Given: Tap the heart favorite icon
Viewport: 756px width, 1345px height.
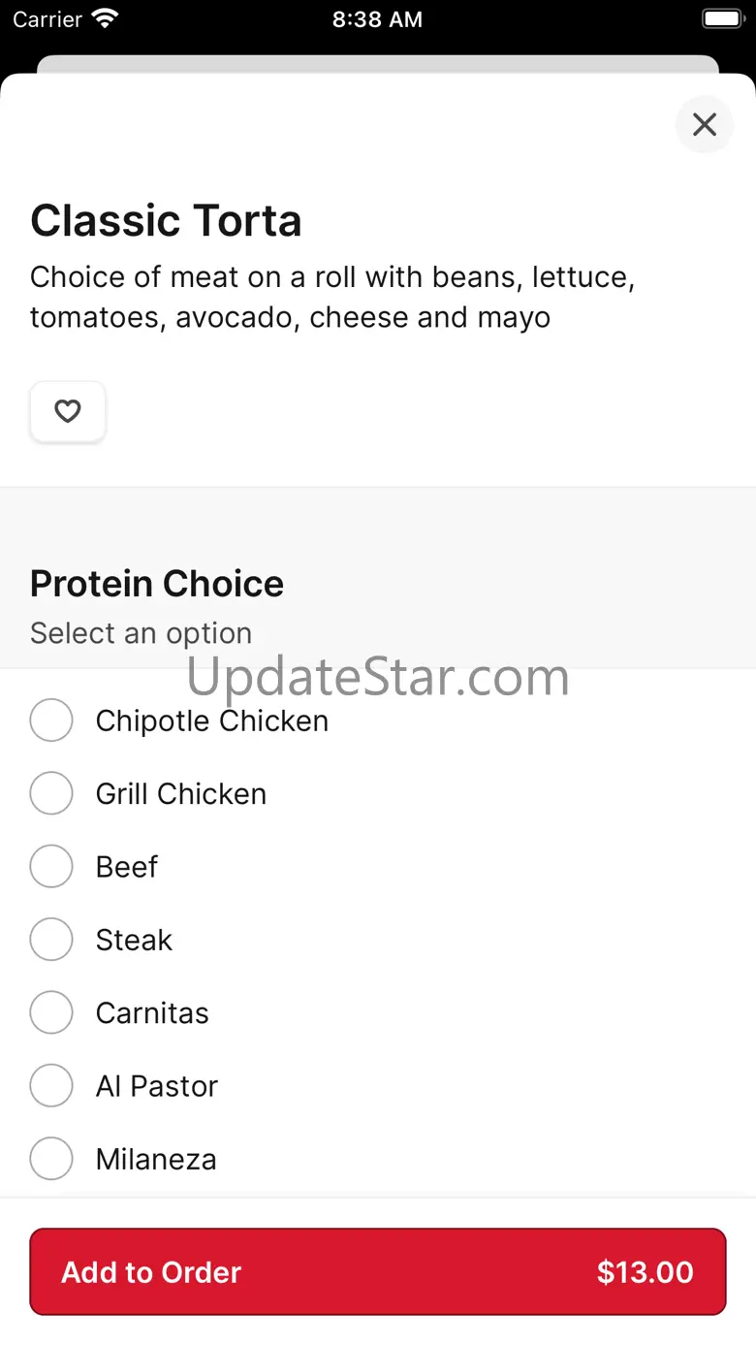Looking at the screenshot, I should point(67,412).
